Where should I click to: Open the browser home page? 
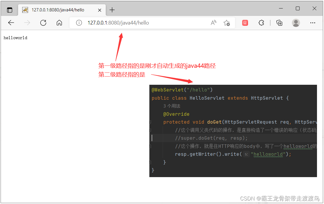coord(59,23)
